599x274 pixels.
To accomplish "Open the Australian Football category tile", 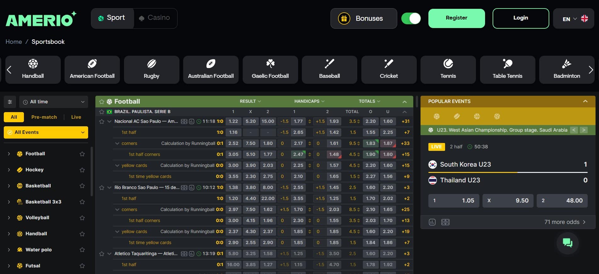I will coord(211,70).
